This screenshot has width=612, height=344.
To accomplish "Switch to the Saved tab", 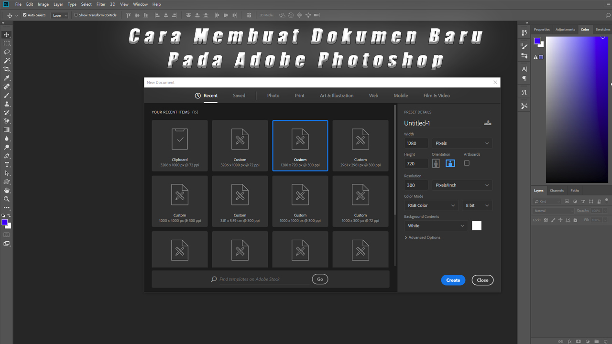I will coord(239,96).
